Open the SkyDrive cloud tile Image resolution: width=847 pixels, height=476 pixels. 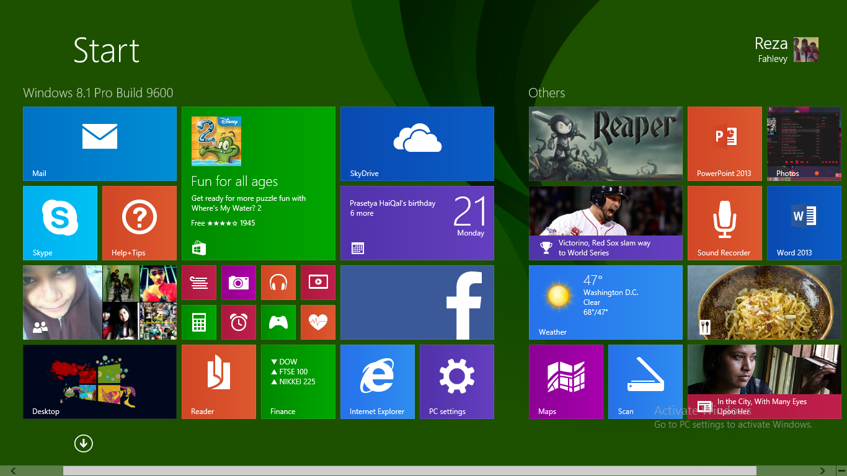[x=417, y=143]
